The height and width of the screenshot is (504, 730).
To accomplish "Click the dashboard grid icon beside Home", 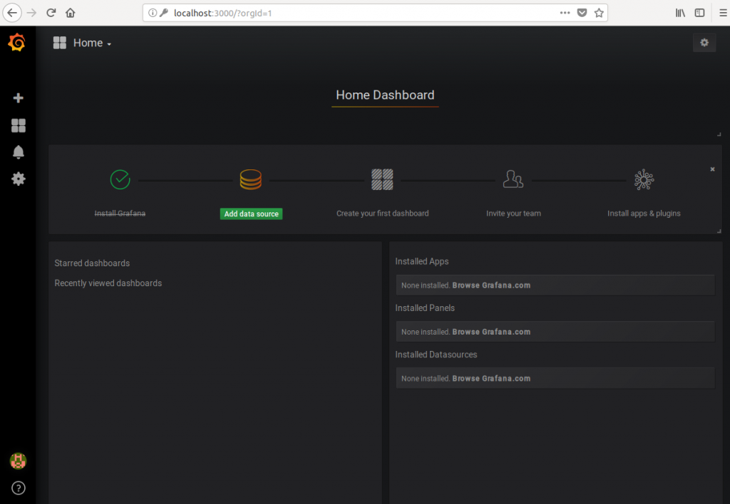I will (60, 43).
